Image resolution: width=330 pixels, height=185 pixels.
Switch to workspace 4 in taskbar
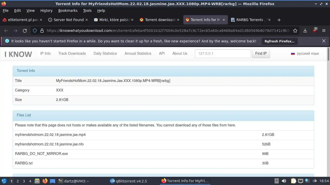30,181
